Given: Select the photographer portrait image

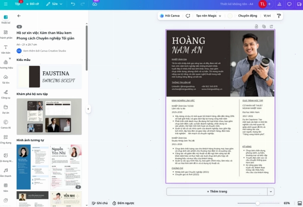Looking at the screenshot, I should [x=252, y=63].
